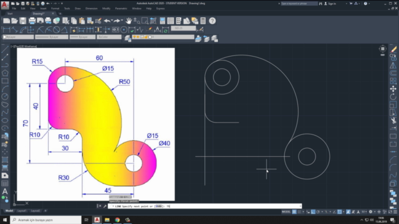399x224 pixels.
Task: Select the Multiline Text (A) tool
Action: [x=5, y=191]
